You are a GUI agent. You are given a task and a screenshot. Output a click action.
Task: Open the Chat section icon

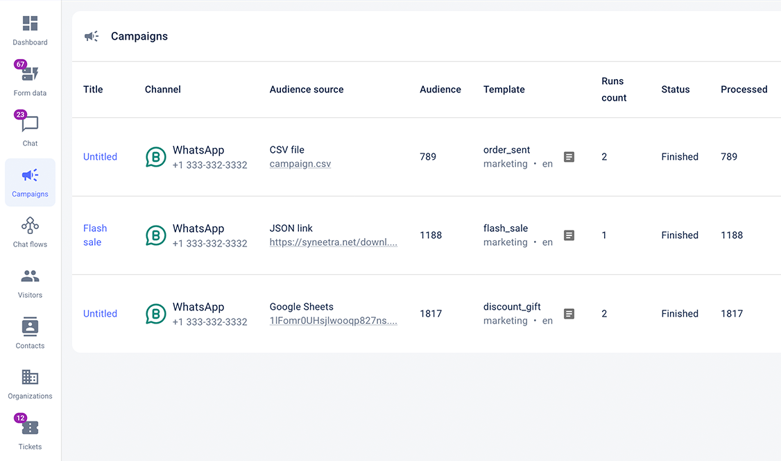click(30, 125)
